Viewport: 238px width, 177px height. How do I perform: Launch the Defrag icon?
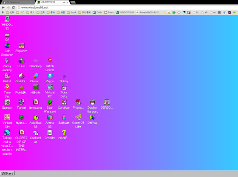pos(93,117)
